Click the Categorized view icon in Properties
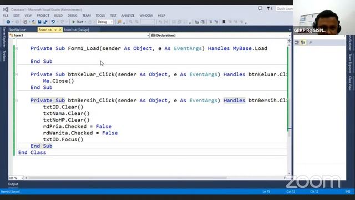 (x=297, y=42)
